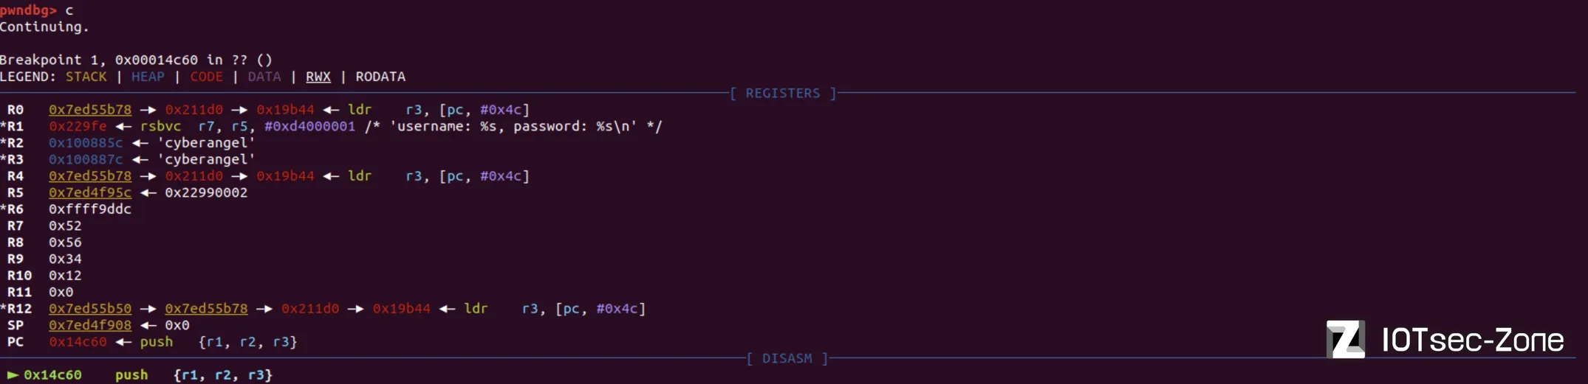Viewport: 1588px width, 384px height.
Task: Click the underlined RWX legend entry
Action: [x=318, y=77]
